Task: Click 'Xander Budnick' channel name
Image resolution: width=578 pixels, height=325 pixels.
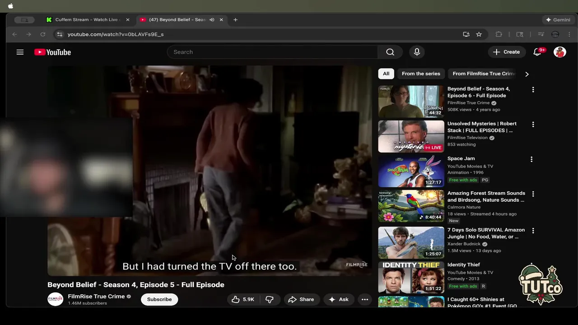Action: 464,244
